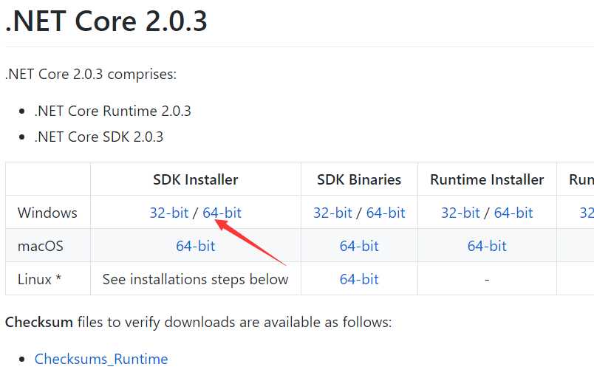Download macOS Runtime Installer 64-bit
Viewport: 594px width, 378px height.
pyautogui.click(x=487, y=246)
